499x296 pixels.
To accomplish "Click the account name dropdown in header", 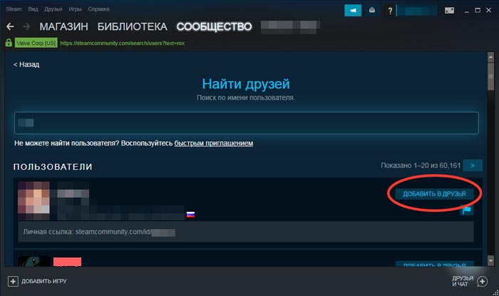I will tap(417, 11).
